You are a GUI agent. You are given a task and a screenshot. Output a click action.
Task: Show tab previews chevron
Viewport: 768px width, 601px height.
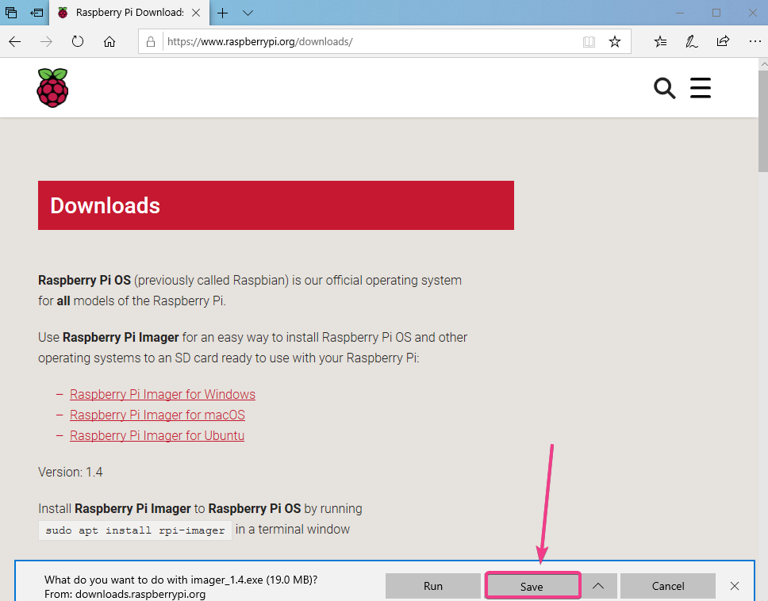coord(248,13)
